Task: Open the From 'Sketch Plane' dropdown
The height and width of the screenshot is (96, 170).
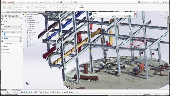Action: pos(13,27)
